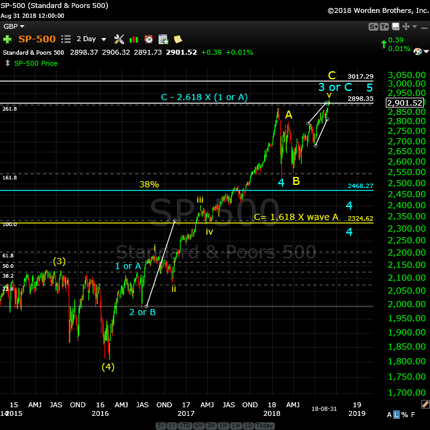Click the yellow (4) wave label
The height and width of the screenshot is (430, 430).
(x=108, y=367)
